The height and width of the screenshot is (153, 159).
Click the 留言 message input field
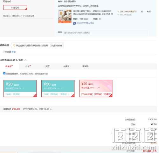tap(106, 33)
